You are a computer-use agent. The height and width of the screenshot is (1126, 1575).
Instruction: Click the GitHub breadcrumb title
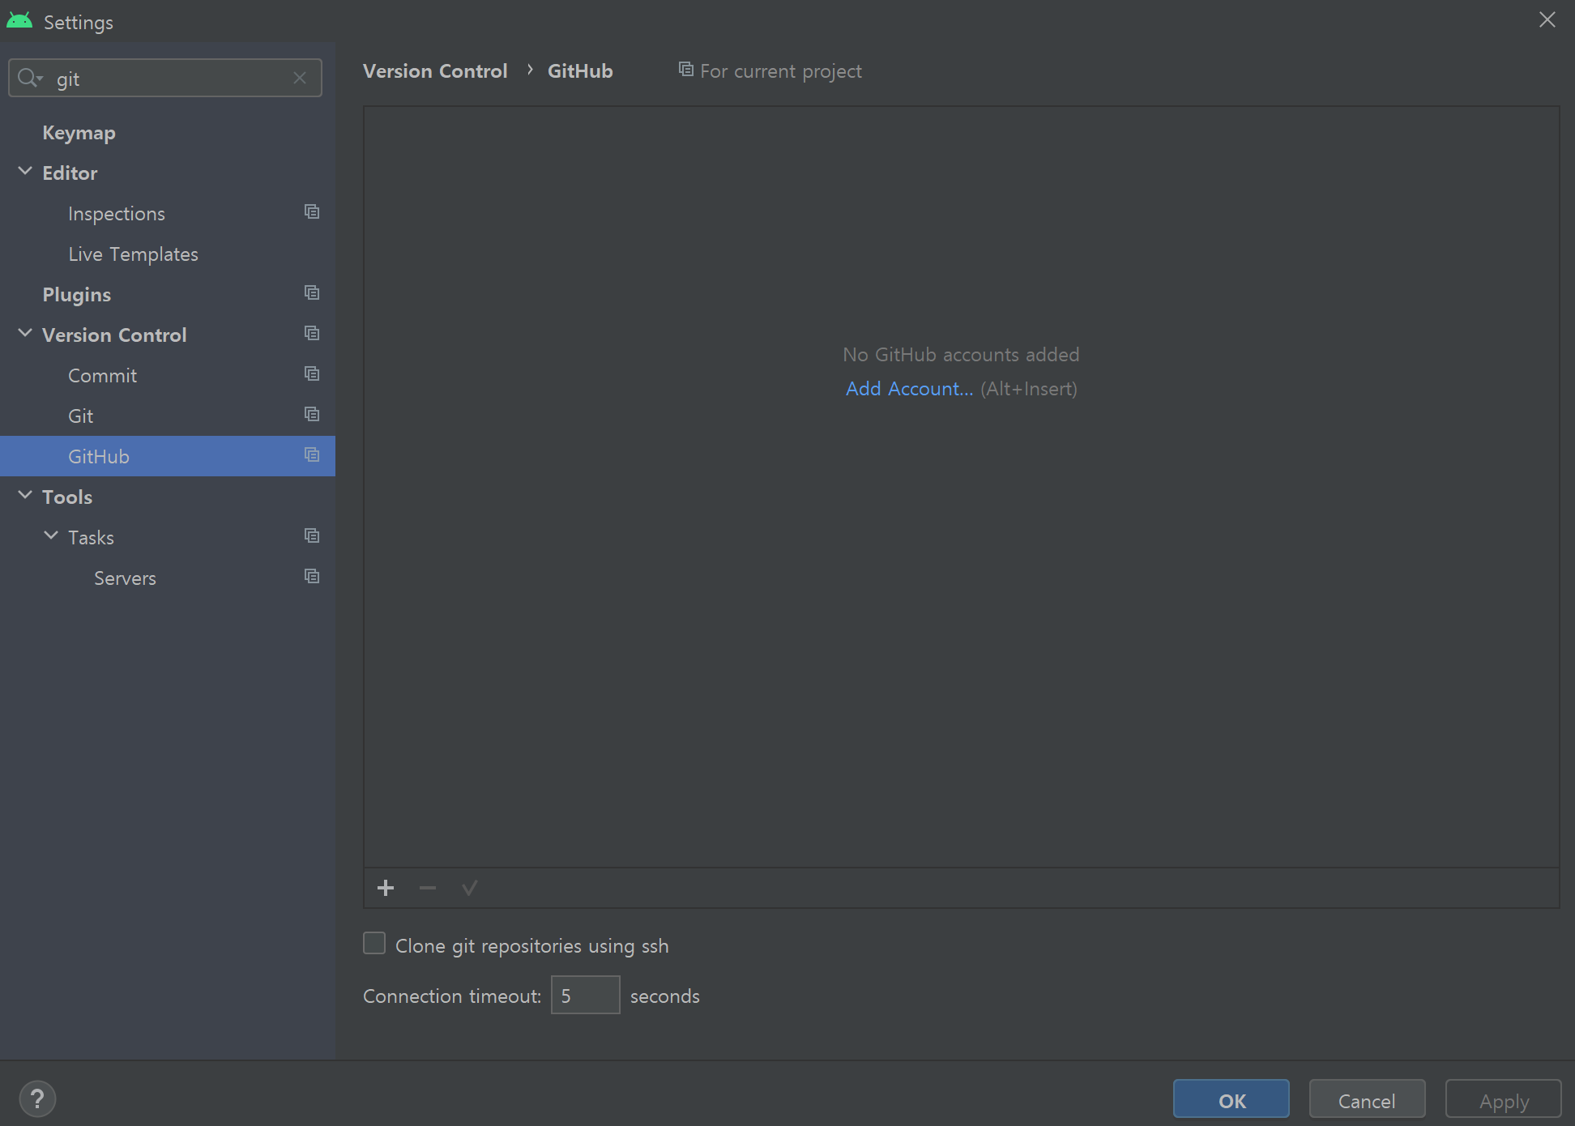(x=580, y=71)
